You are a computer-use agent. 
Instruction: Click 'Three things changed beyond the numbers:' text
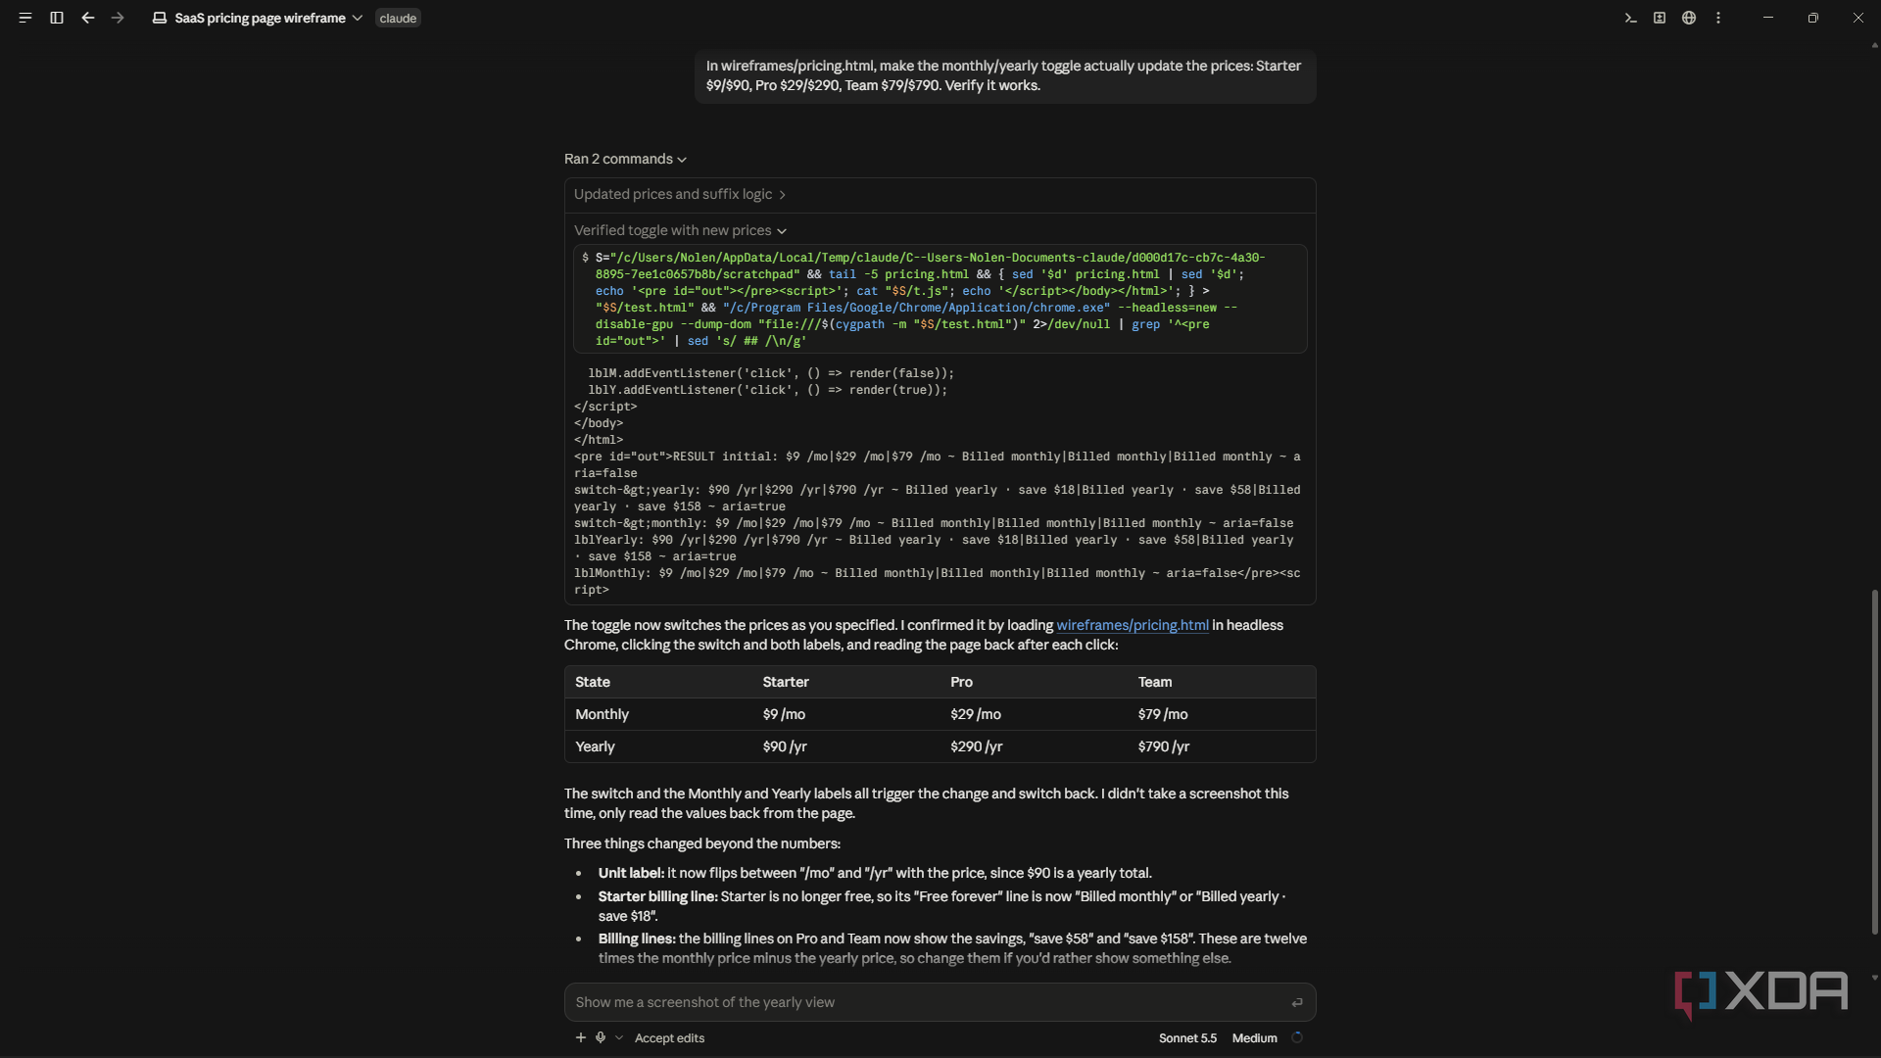(x=701, y=843)
